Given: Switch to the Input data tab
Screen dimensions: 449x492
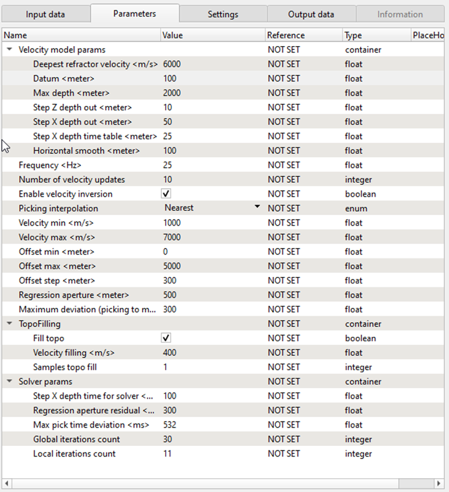Looking at the screenshot, I should point(45,14).
